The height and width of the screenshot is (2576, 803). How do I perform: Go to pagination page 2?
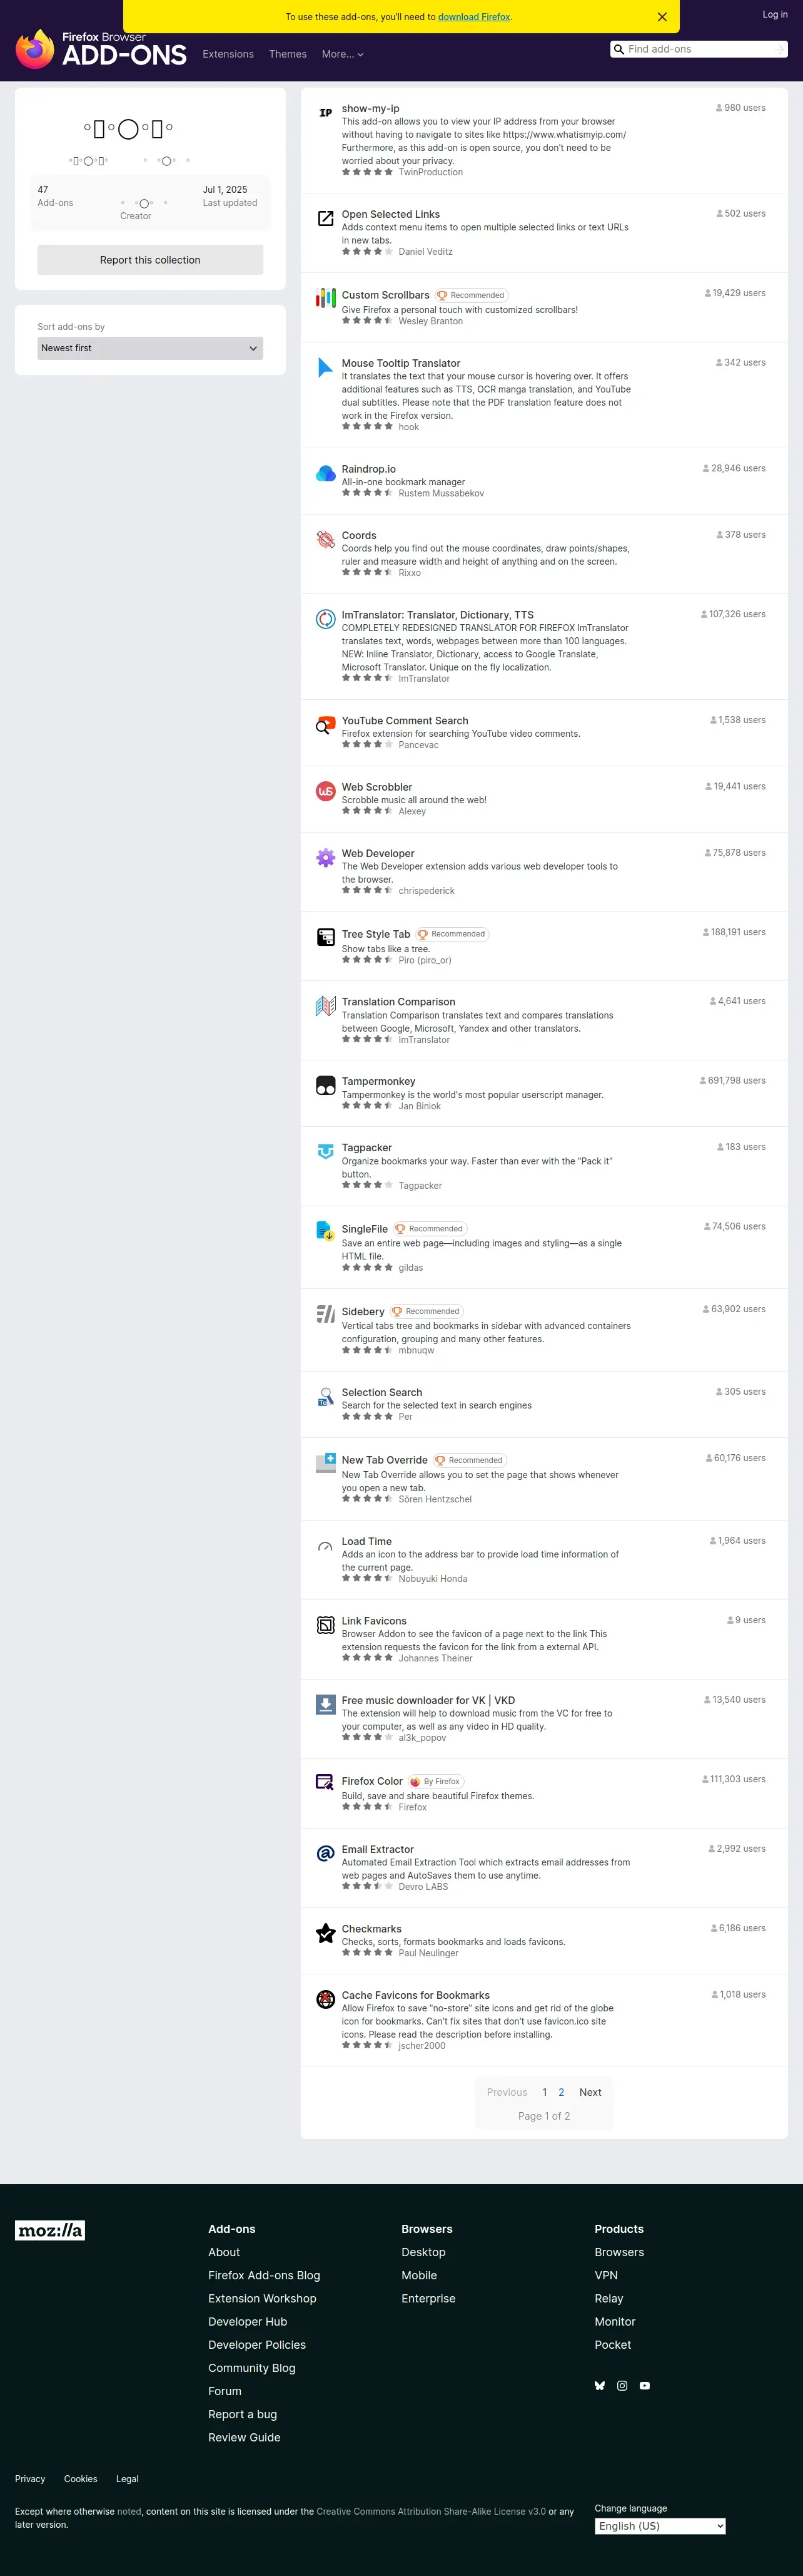click(x=562, y=2092)
